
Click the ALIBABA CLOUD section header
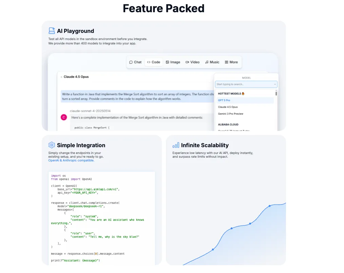228,124
